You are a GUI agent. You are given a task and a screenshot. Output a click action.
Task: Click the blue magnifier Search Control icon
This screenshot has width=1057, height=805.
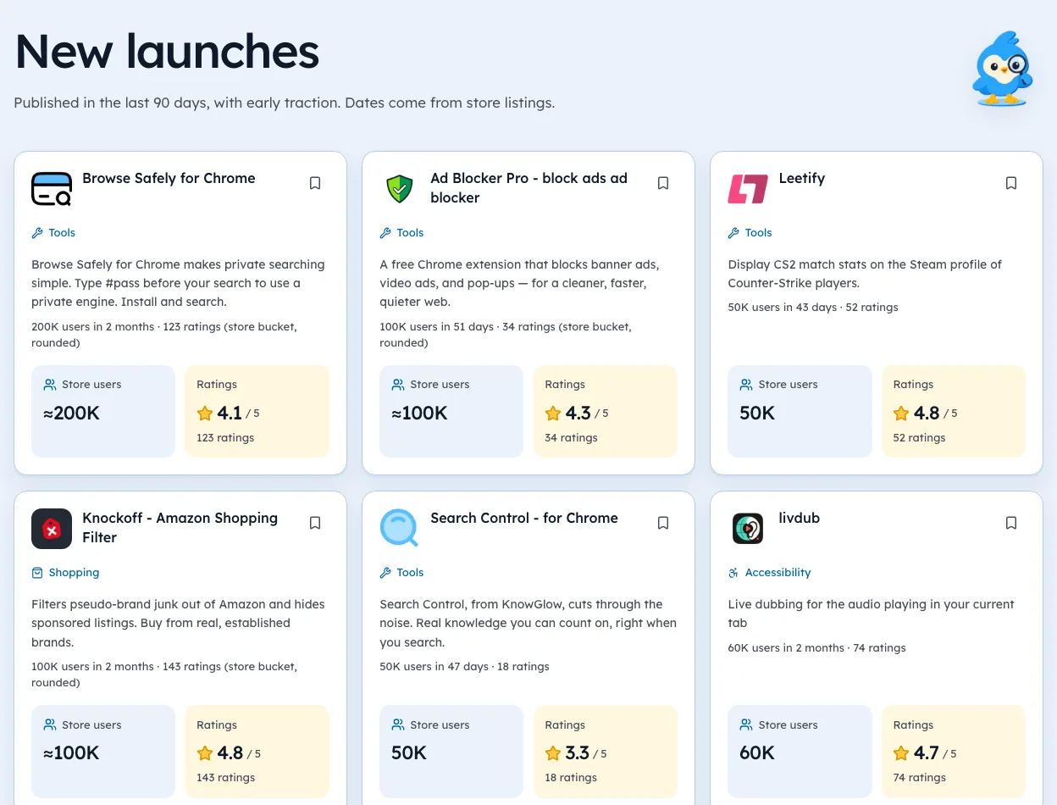400,529
